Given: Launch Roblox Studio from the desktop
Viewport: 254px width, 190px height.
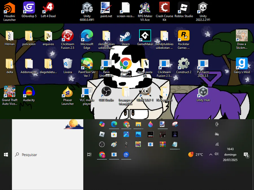Looking at the screenshot, I should pyautogui.click(x=184, y=10).
